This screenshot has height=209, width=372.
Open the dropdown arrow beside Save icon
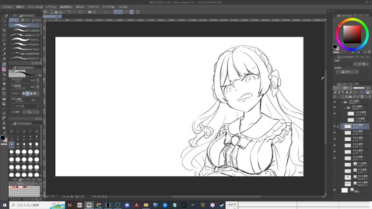65,12
